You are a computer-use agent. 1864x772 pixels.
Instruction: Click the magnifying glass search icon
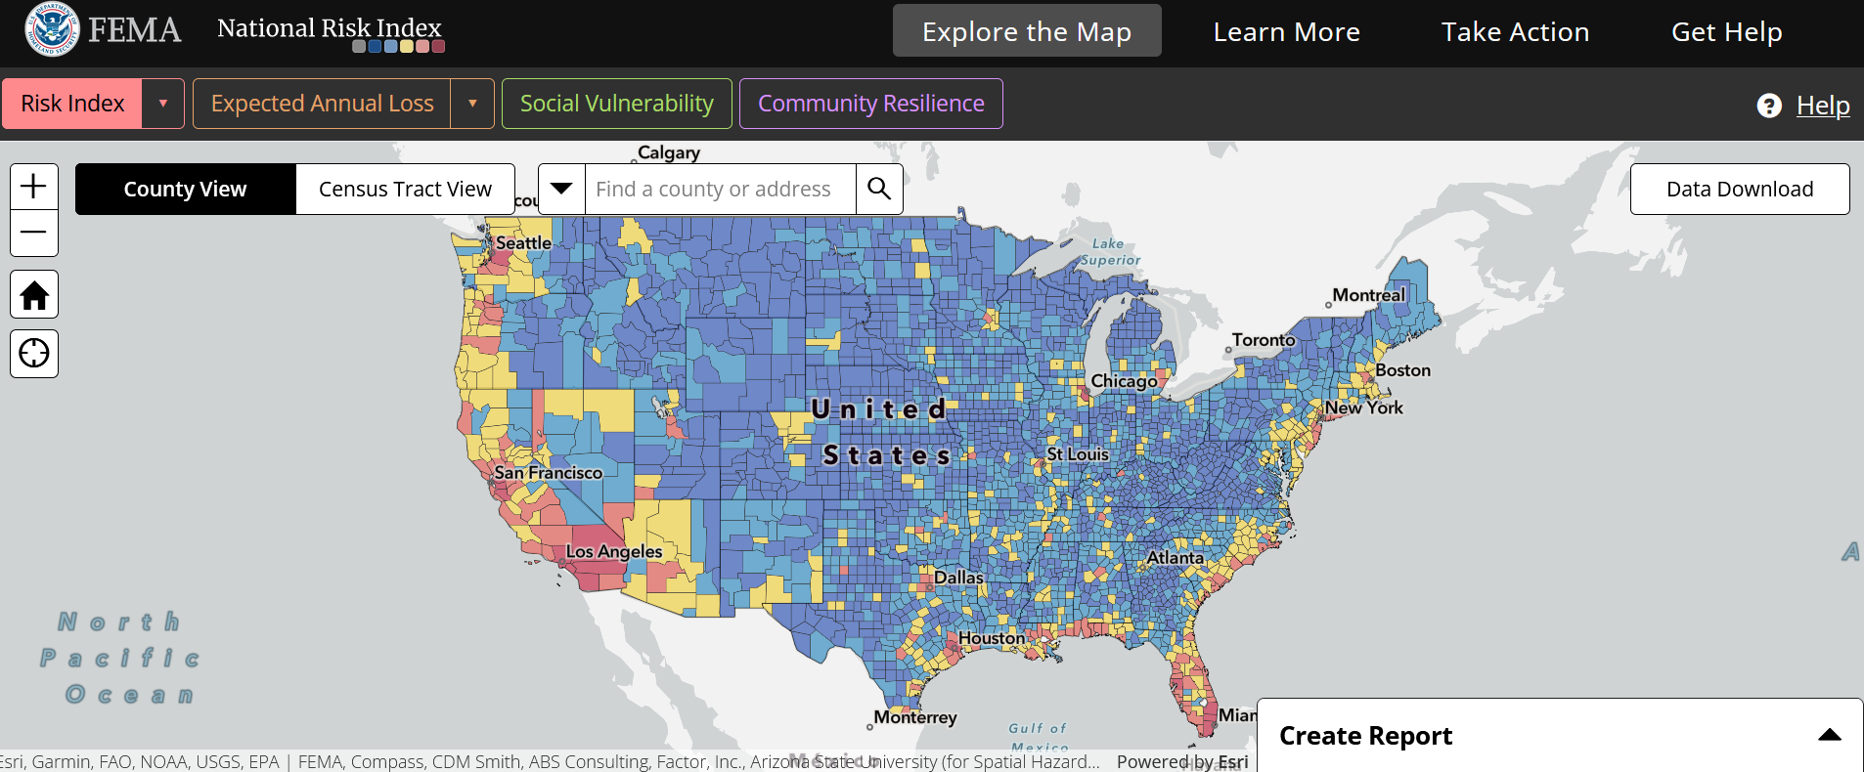pos(879,189)
